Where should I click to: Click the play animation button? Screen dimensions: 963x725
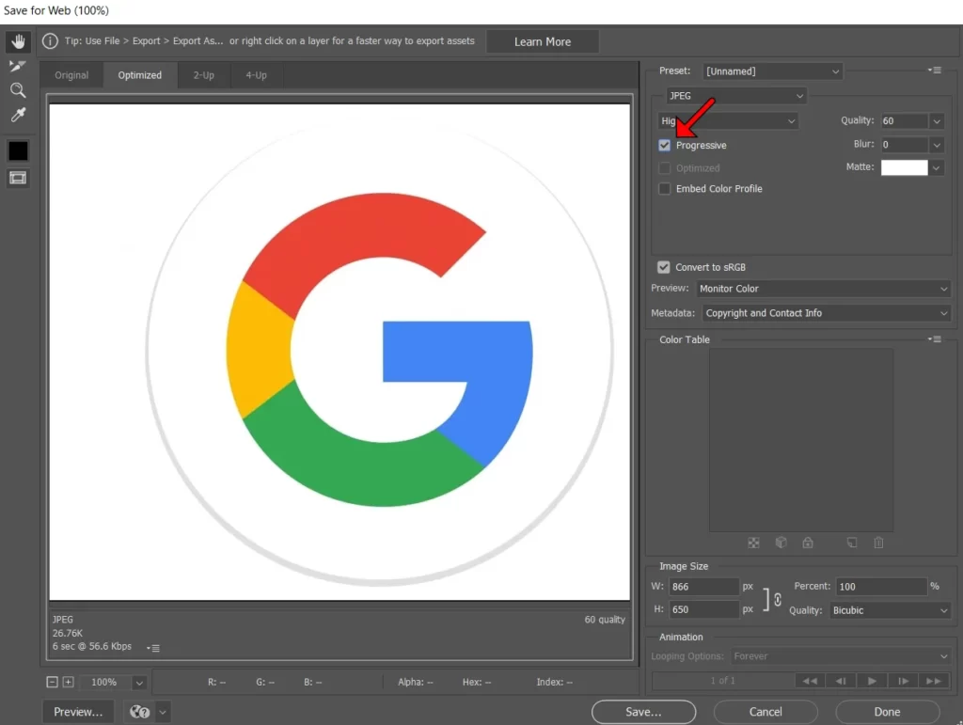click(872, 681)
